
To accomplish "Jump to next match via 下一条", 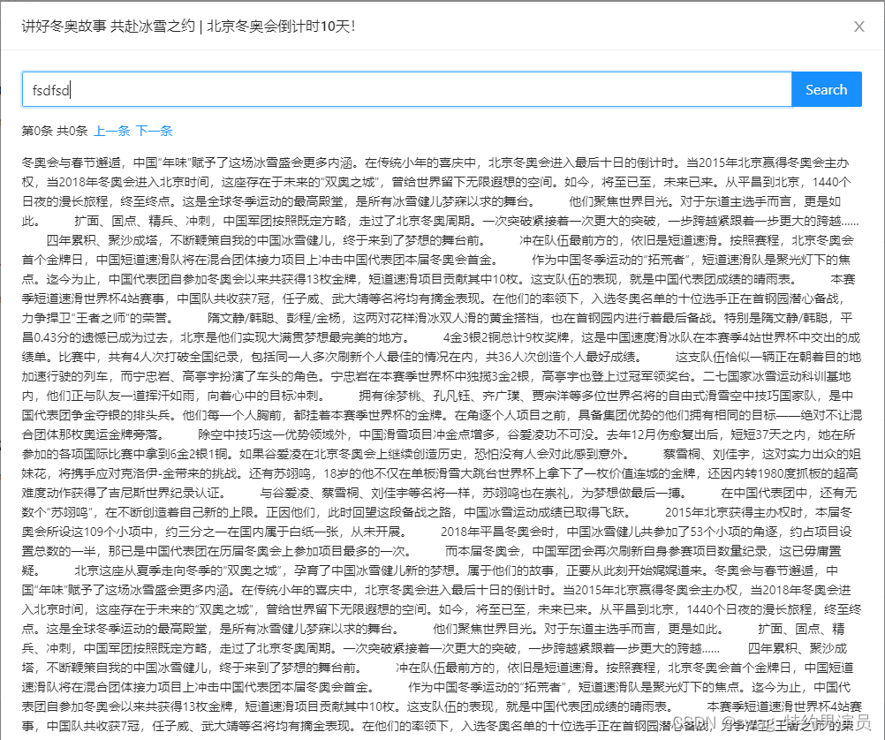I will click(154, 131).
